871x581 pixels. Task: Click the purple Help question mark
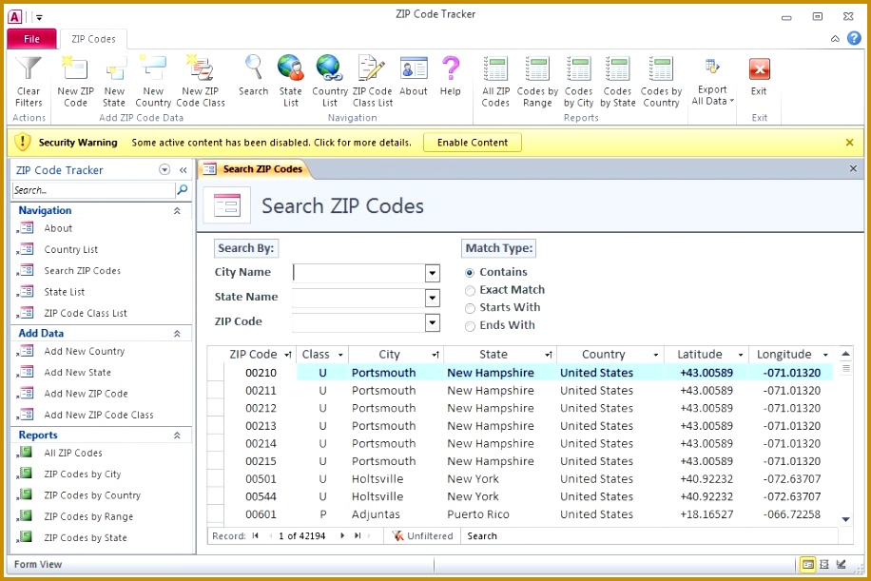451,68
